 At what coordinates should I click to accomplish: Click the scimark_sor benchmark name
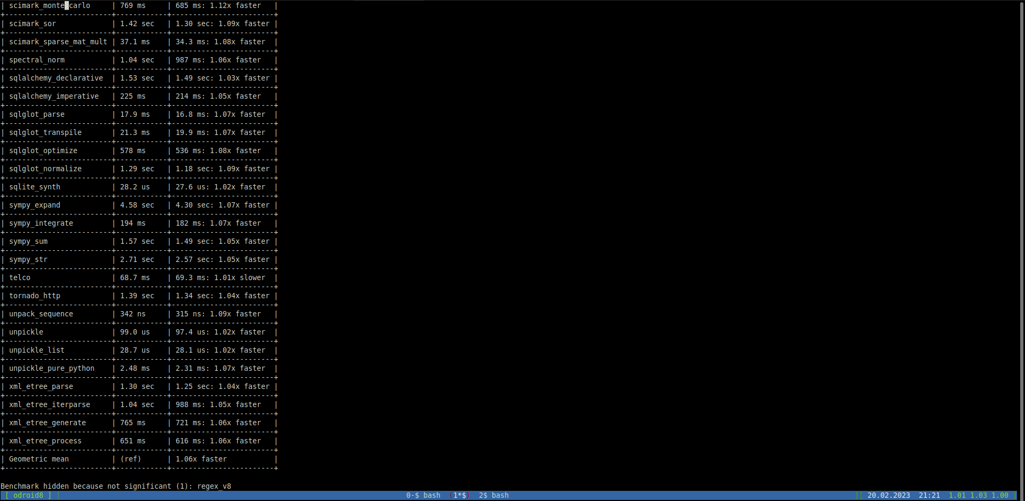pos(33,24)
